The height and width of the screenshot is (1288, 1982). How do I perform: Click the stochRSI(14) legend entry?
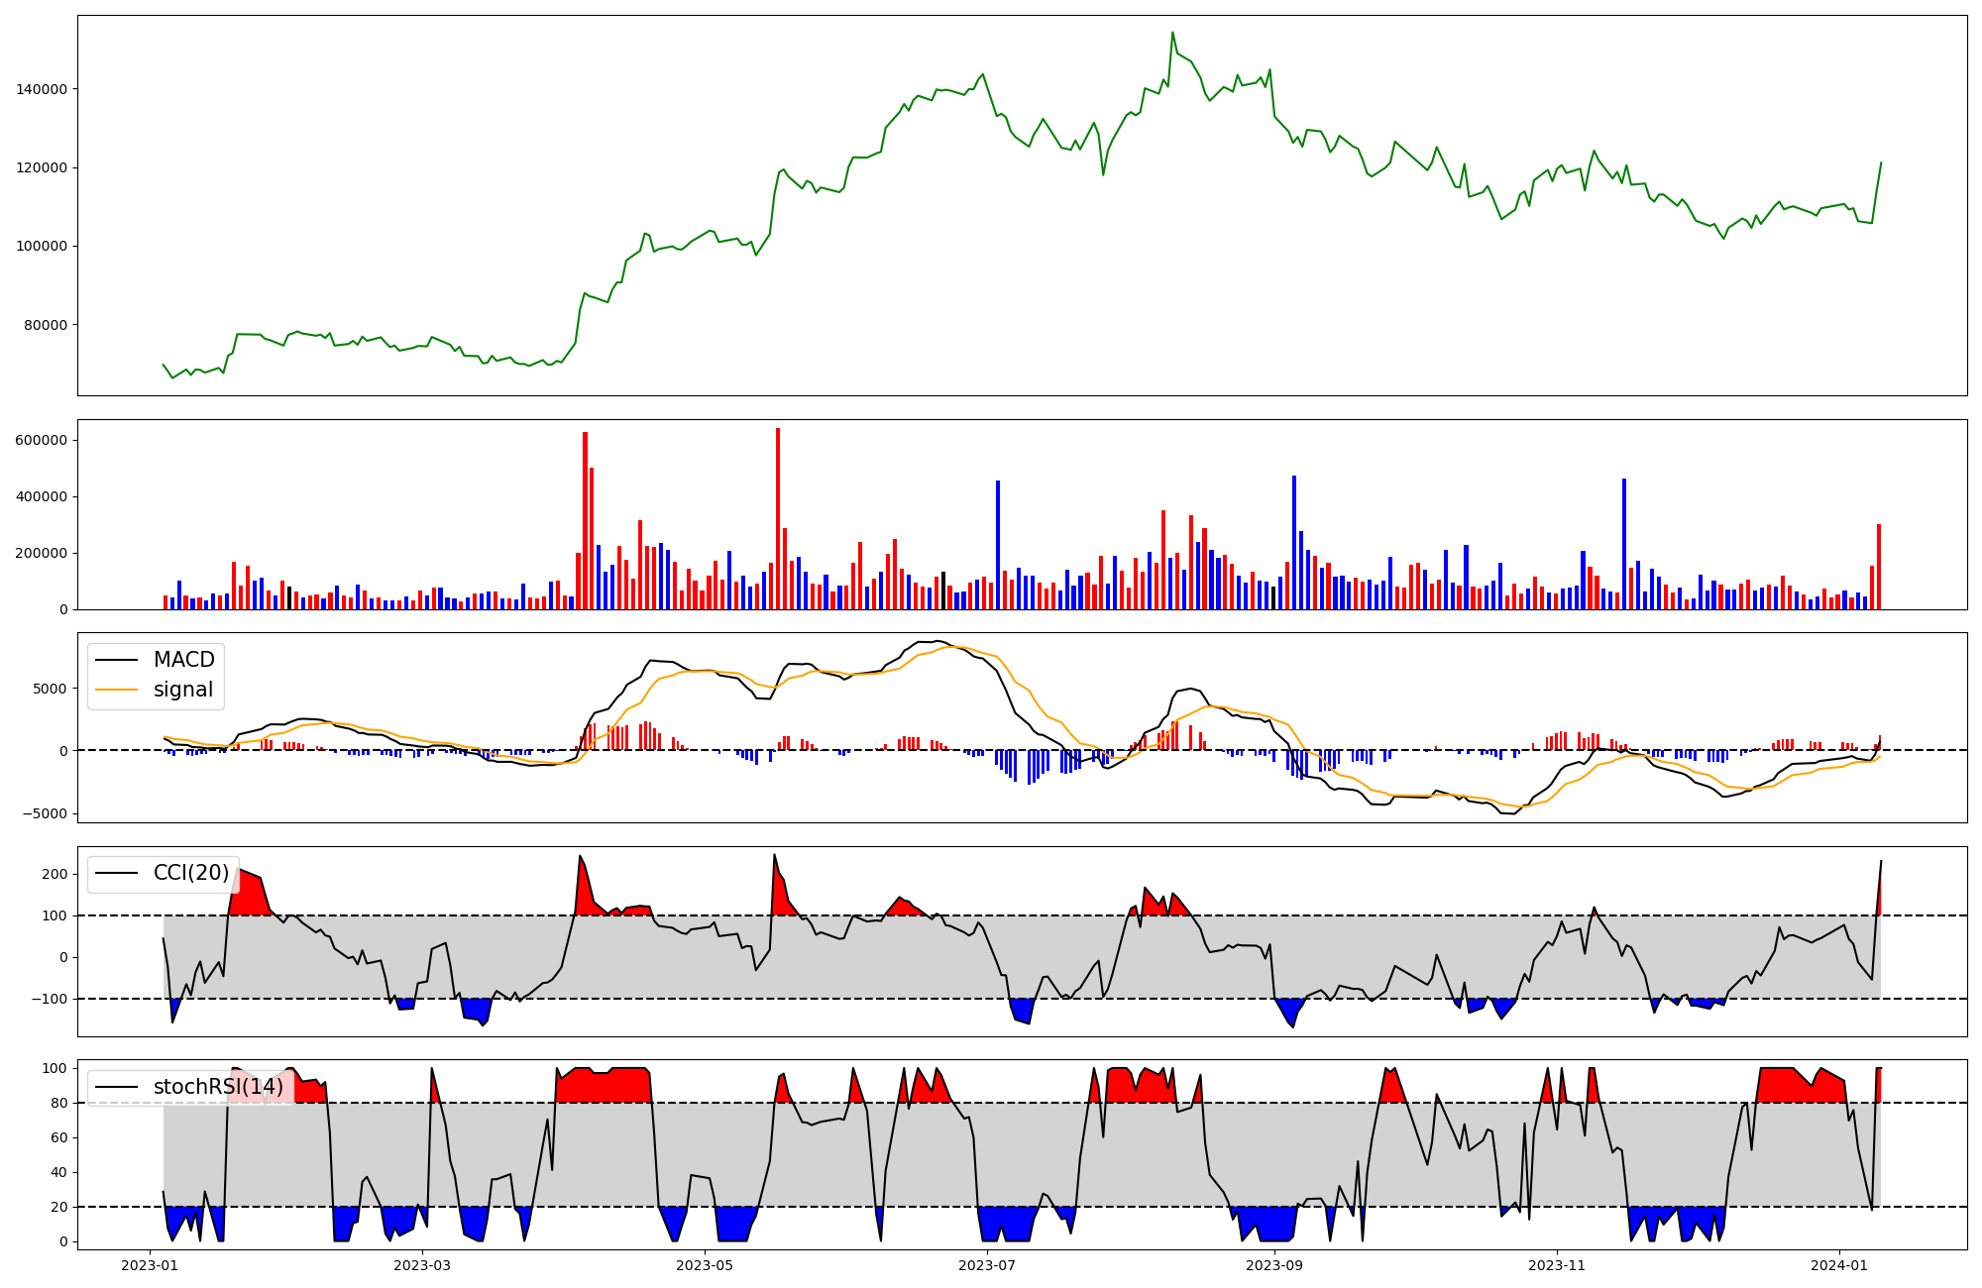click(x=217, y=1087)
